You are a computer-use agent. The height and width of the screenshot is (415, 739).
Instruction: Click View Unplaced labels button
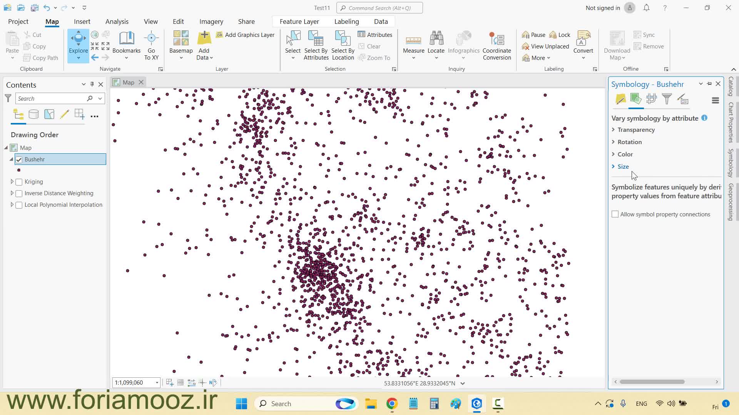coord(545,46)
